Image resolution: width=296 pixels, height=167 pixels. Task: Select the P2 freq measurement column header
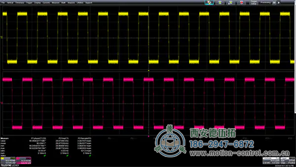63,138
